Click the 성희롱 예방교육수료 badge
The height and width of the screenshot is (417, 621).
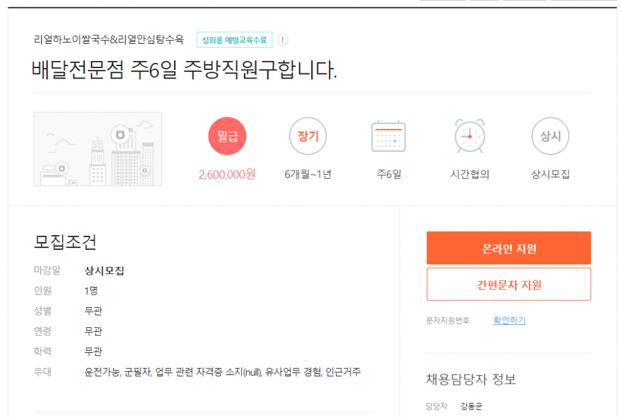(235, 40)
